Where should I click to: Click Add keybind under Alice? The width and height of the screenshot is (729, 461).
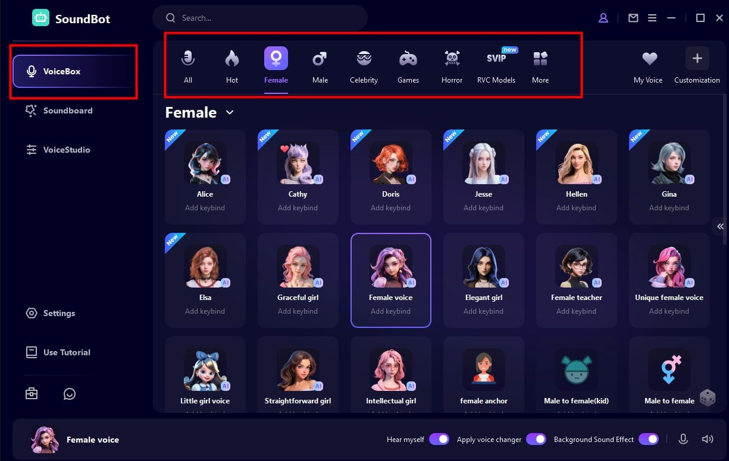205,208
